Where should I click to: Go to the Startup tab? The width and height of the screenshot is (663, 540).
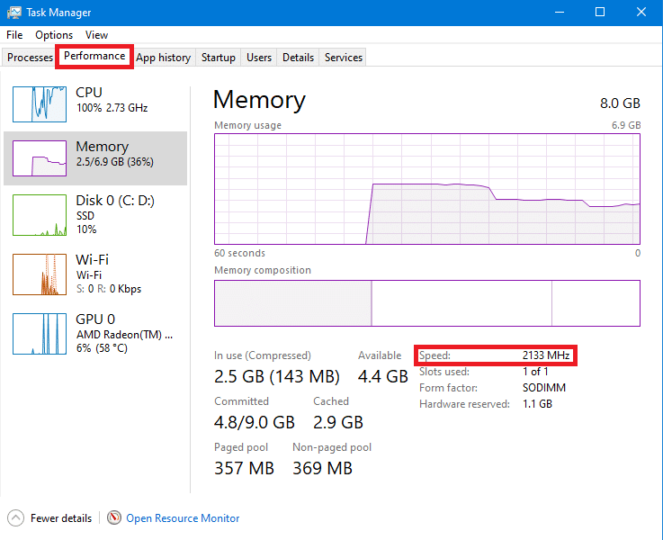(218, 58)
